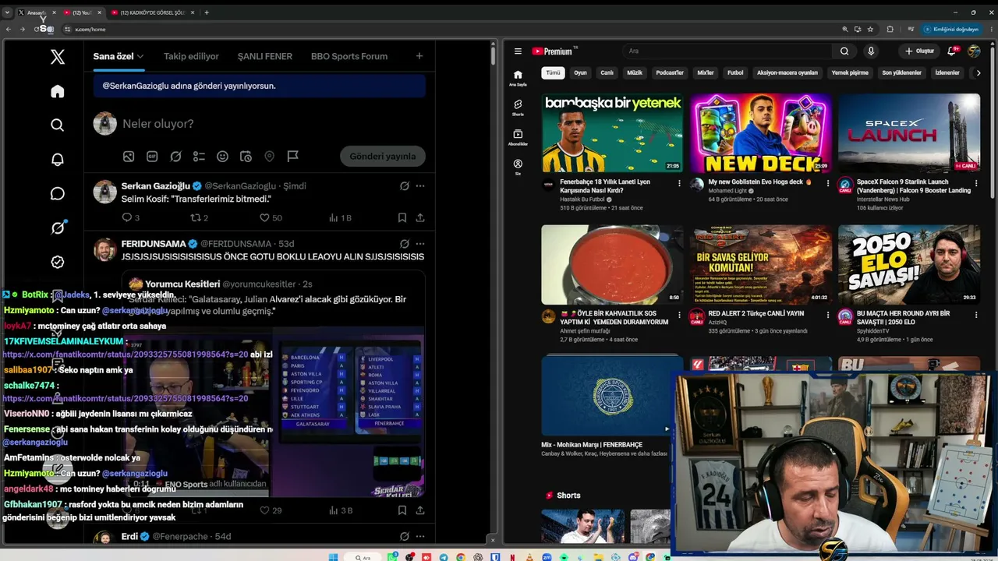Image resolution: width=998 pixels, height=561 pixels.
Task: Open more options on Serkan Gazioğlu's post
Action: click(419, 186)
